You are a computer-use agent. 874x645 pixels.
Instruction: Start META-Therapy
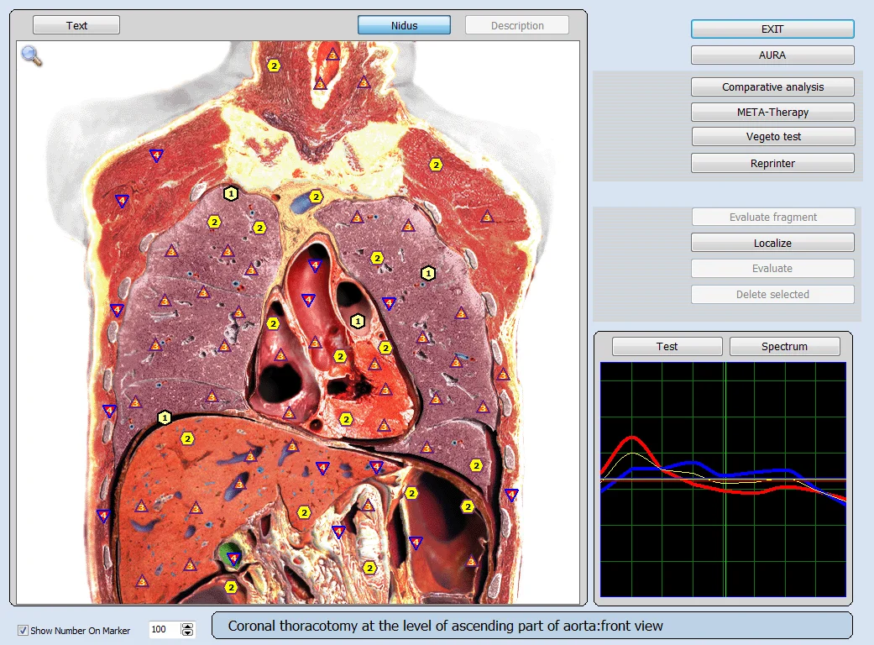(772, 112)
